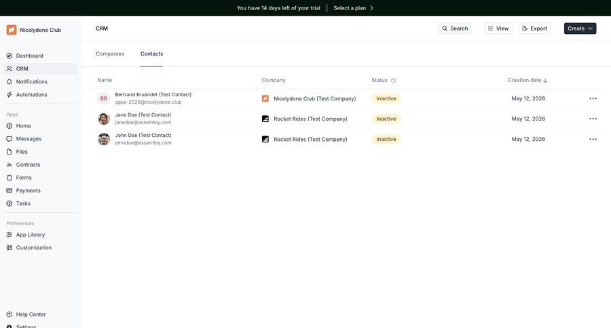Open contact Bertrand Bruandet (Test Contact)

[x=153, y=95]
